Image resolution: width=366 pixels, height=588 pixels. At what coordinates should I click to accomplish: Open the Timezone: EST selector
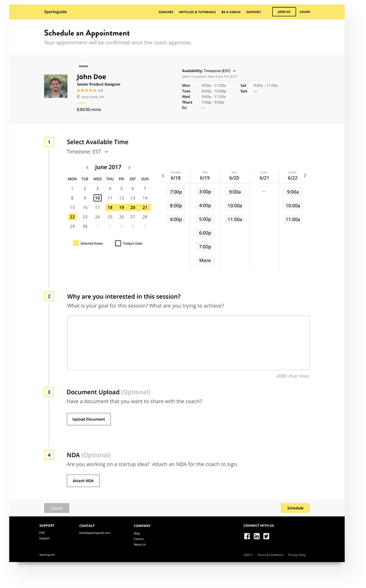click(x=86, y=152)
